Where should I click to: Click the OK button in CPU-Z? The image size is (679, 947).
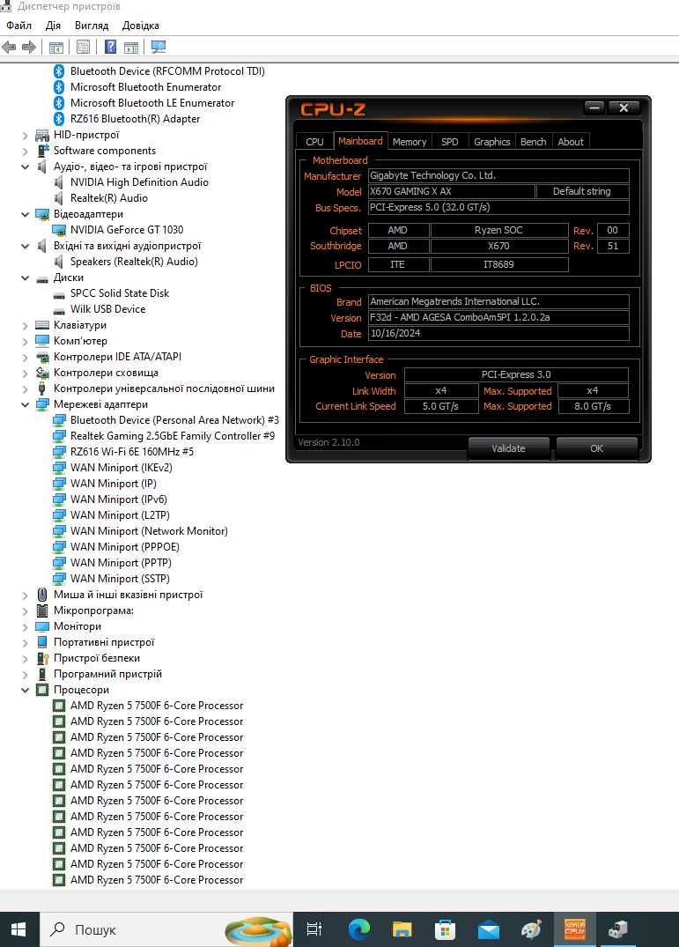tap(596, 448)
